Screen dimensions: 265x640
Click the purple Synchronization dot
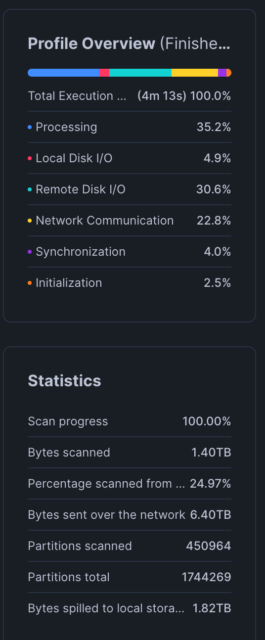click(x=30, y=252)
